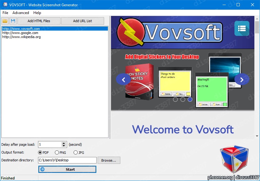Open the Advanced menu
The image size is (260, 181).
coord(21,13)
